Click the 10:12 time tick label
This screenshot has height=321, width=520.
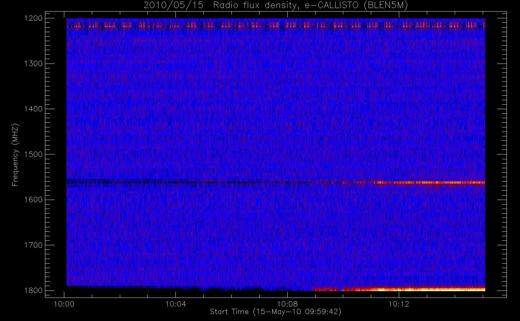(399, 304)
